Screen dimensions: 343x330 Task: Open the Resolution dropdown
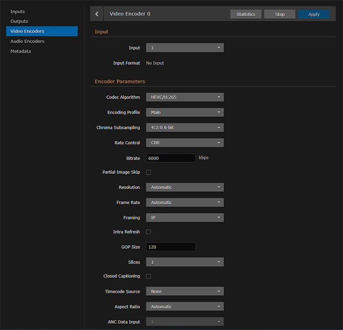tap(184, 187)
